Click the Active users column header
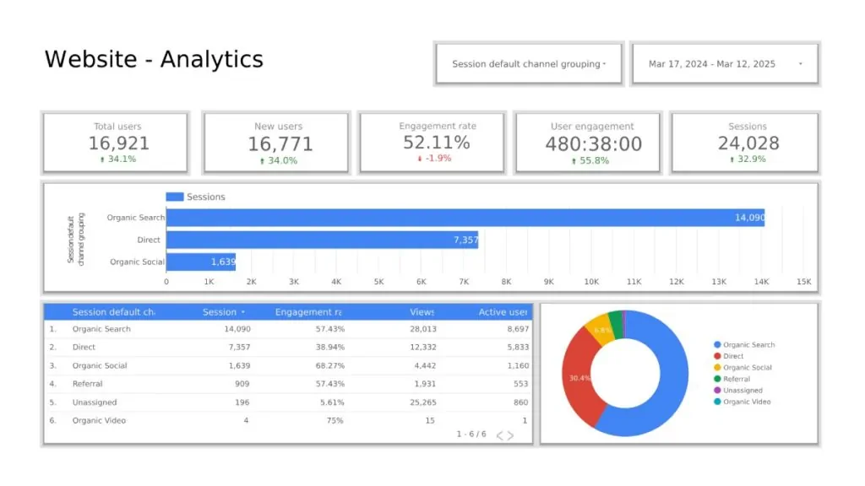This screenshot has width=865, height=486. [503, 312]
